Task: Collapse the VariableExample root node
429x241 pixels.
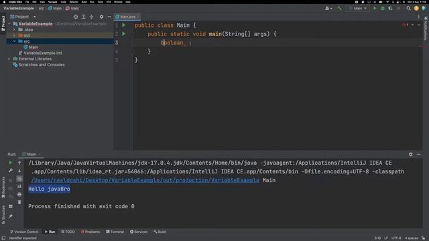Action: point(9,24)
